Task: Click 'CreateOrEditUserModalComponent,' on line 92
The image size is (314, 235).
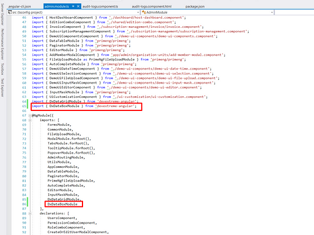Action: pos(78,232)
